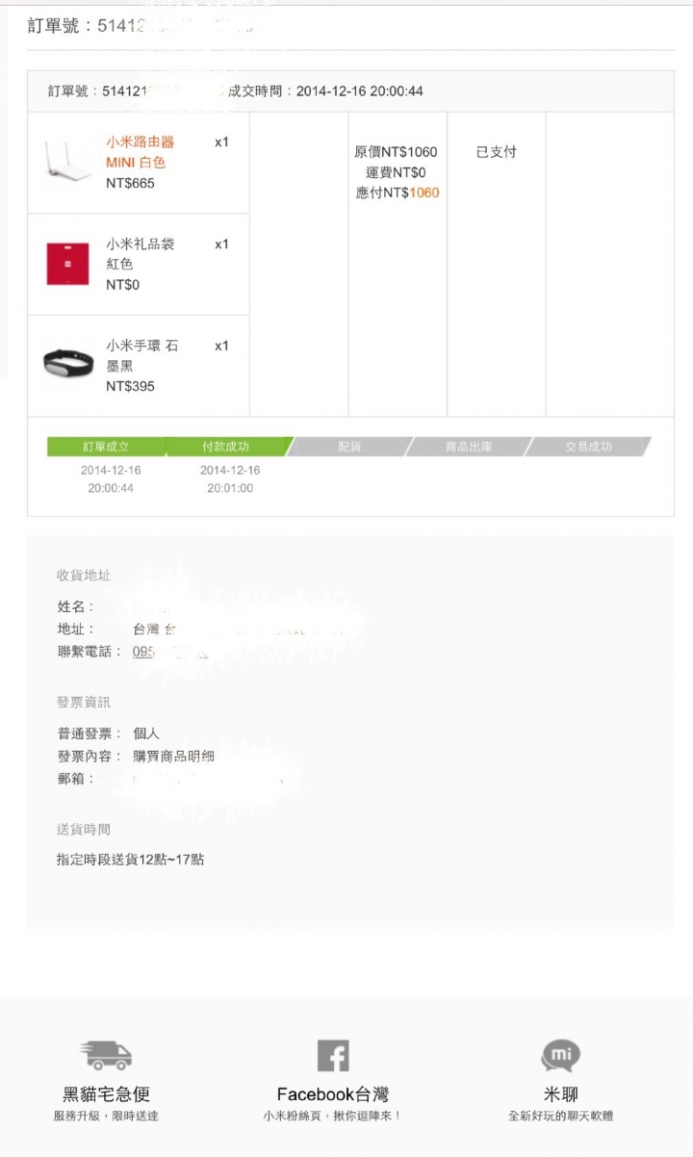Select the 訂單成立 progress step
This screenshot has width=693, height=1157.
pos(106,447)
